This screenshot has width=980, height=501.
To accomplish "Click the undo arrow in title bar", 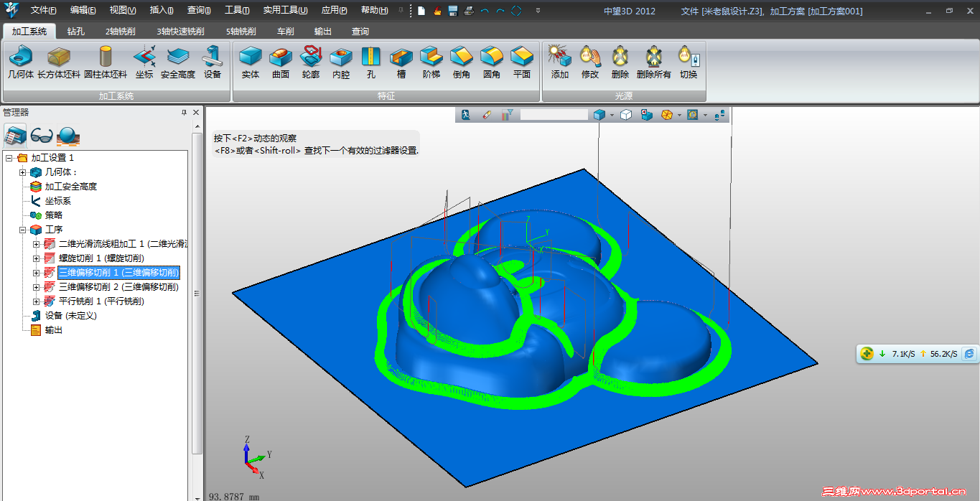I will tap(485, 11).
